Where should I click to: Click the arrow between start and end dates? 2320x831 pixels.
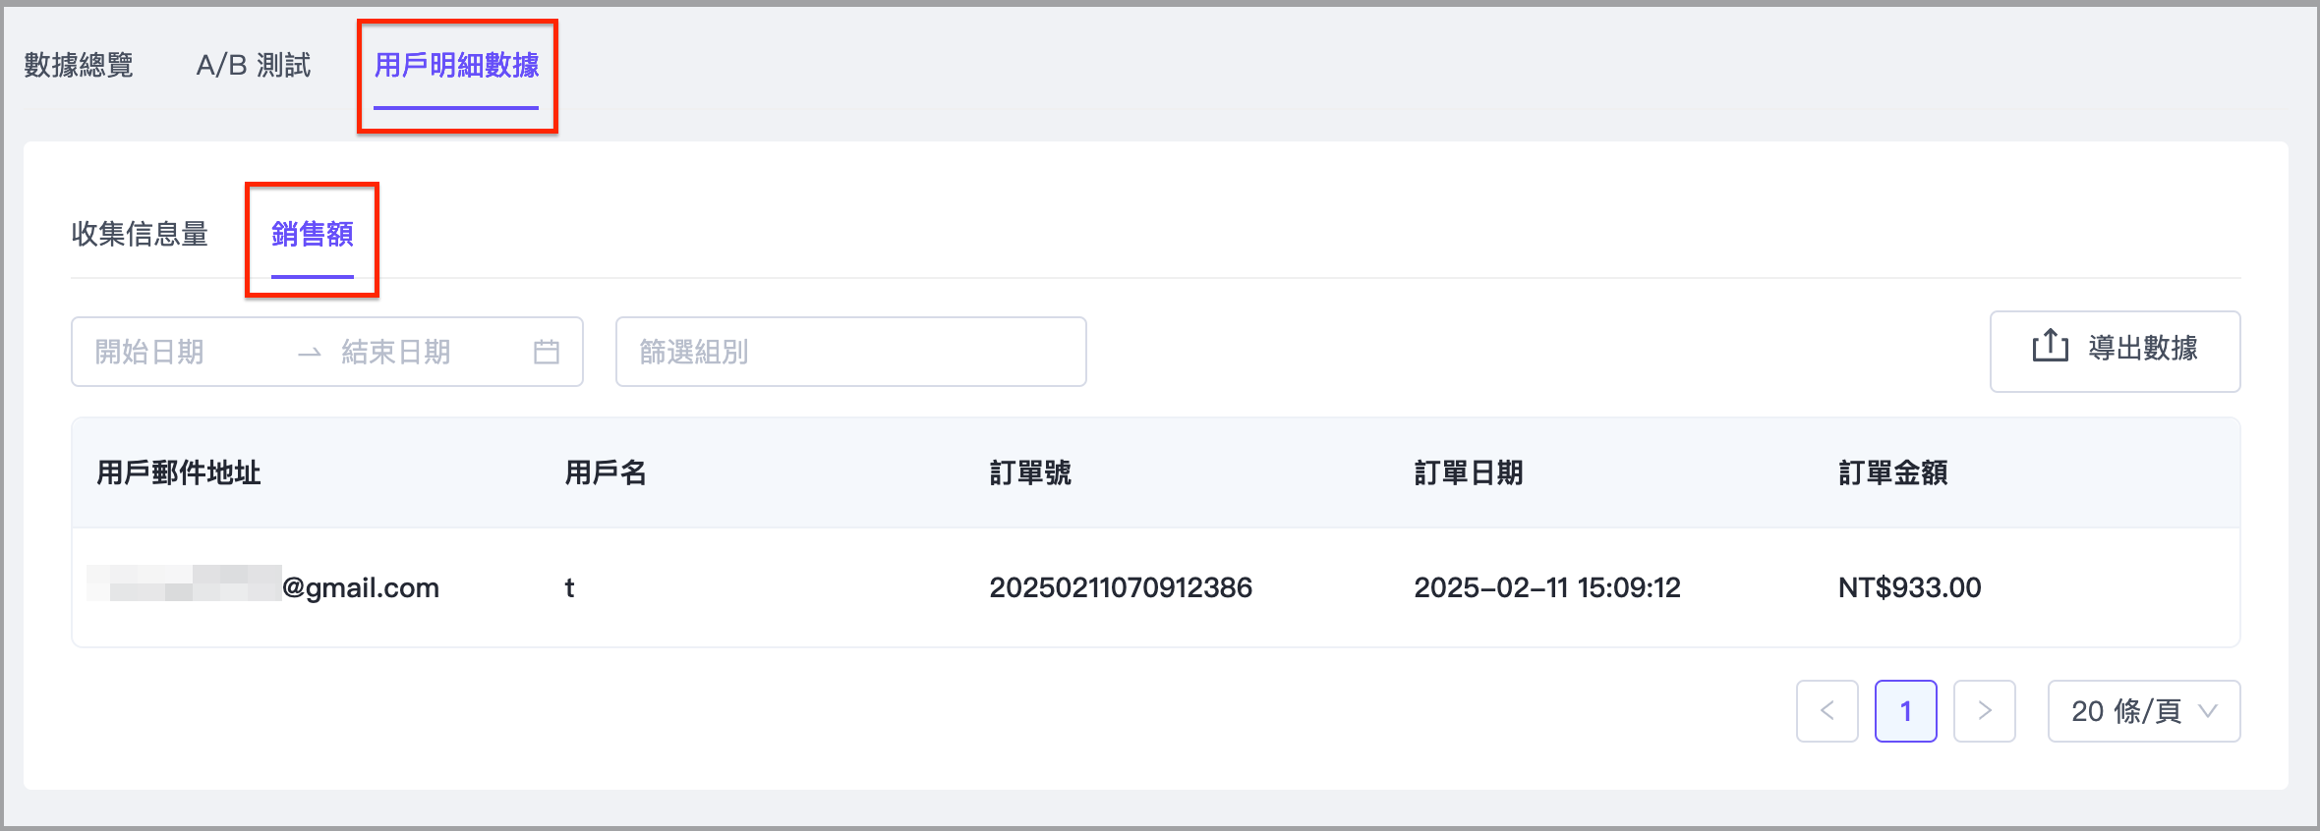coord(310,353)
